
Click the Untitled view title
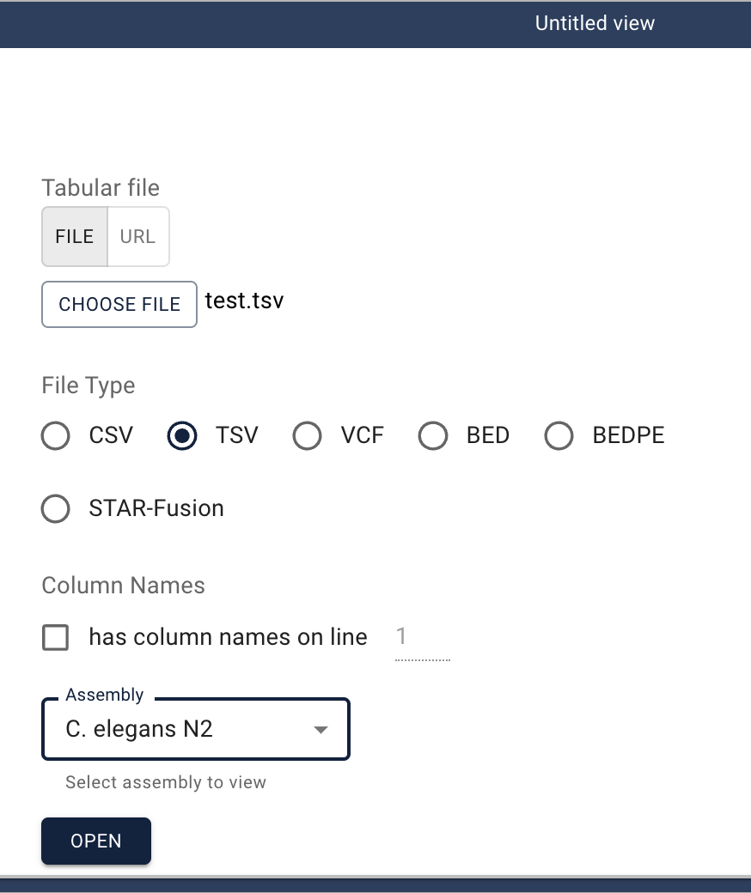[x=595, y=23]
